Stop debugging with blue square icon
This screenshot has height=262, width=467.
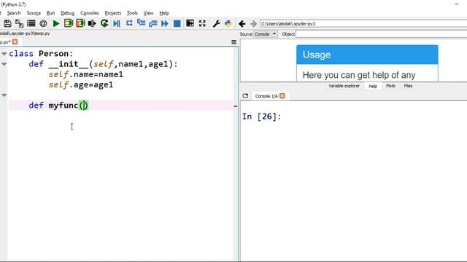(x=177, y=23)
